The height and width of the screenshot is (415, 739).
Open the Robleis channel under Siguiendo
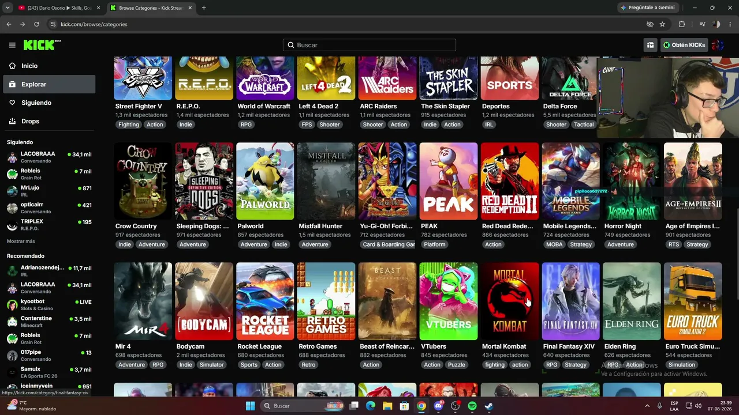tap(49, 174)
